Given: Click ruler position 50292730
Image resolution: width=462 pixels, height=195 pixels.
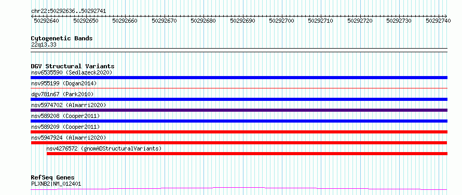Looking at the screenshot, I should click(399, 21).
